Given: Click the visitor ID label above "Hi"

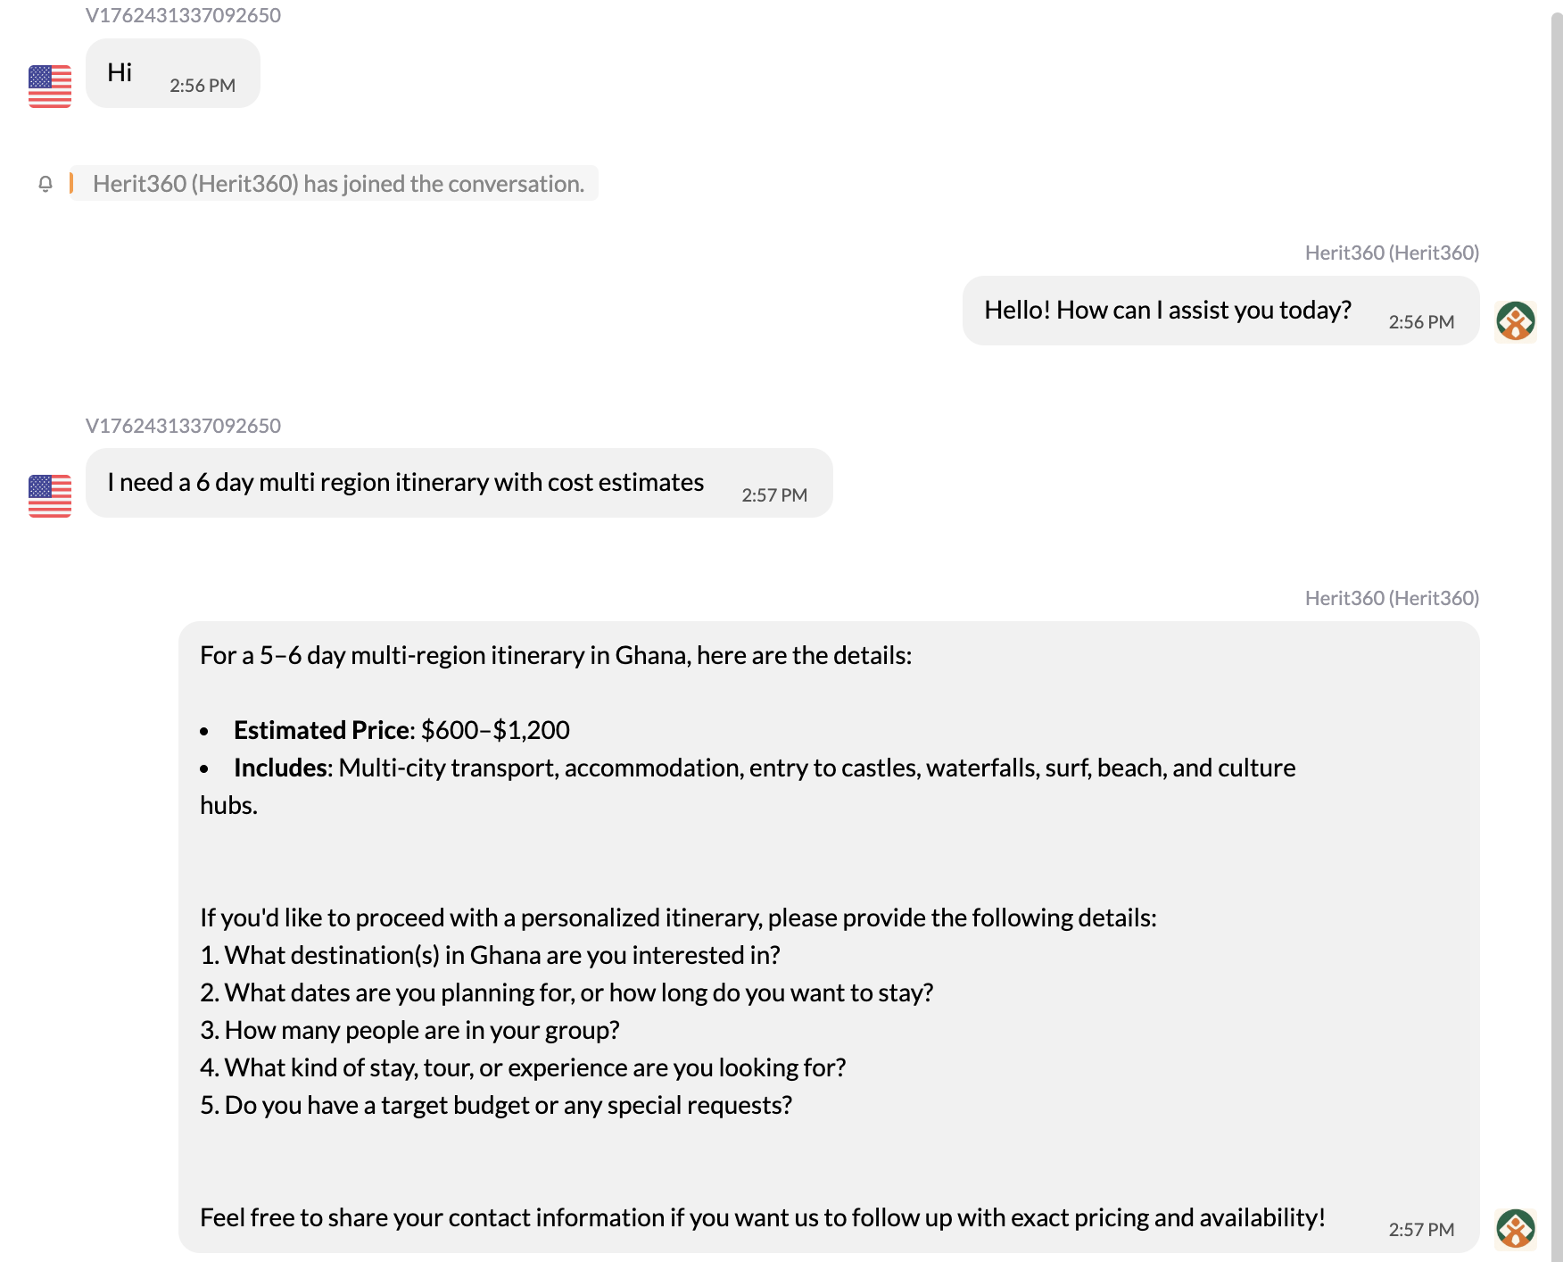Looking at the screenshot, I should coord(183,15).
